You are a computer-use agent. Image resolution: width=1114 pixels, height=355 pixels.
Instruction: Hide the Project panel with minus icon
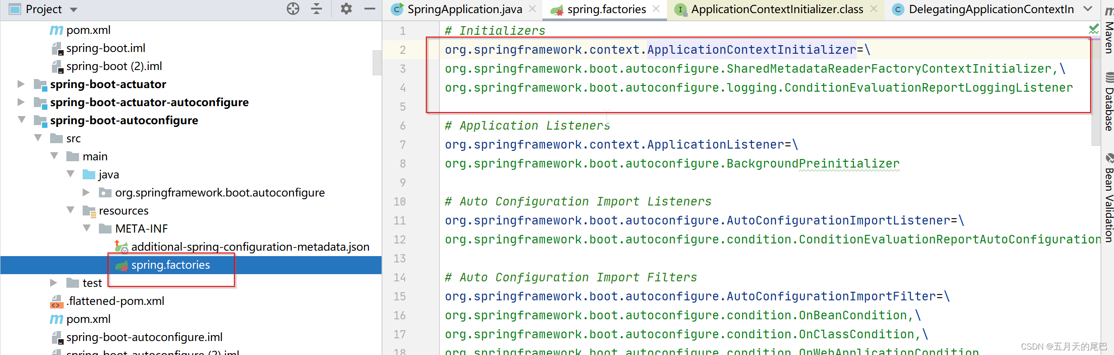click(370, 9)
